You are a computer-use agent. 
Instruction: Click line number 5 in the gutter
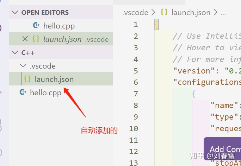[x=136, y=71]
